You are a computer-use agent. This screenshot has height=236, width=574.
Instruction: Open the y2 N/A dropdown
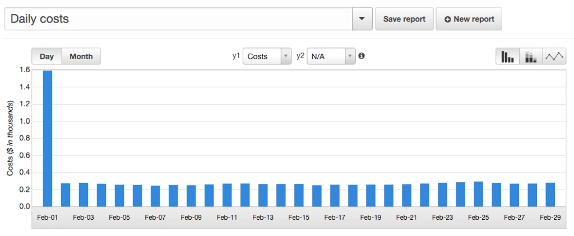pos(331,56)
